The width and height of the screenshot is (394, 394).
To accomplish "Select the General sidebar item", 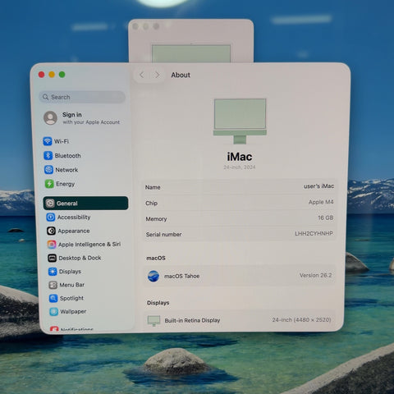I will [85, 204].
